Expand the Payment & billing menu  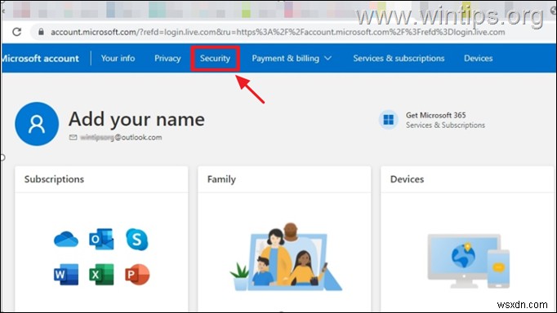tap(292, 58)
